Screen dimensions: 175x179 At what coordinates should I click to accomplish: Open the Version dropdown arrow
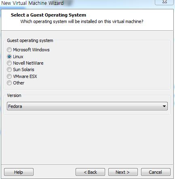coord(164,106)
